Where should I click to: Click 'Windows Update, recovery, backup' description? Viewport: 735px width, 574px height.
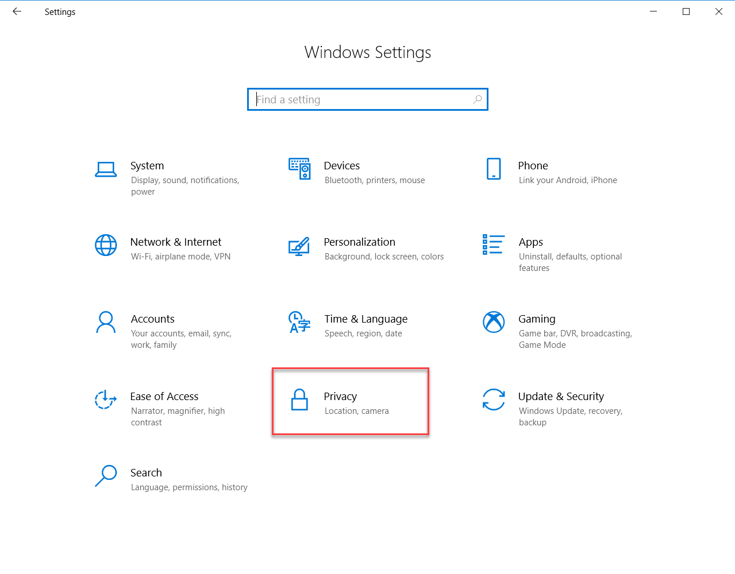(x=571, y=417)
